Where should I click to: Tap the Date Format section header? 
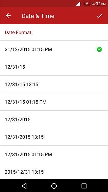pyautogui.click(x=18, y=33)
